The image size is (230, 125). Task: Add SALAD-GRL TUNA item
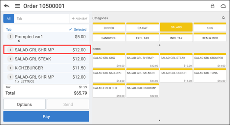tap(210, 75)
